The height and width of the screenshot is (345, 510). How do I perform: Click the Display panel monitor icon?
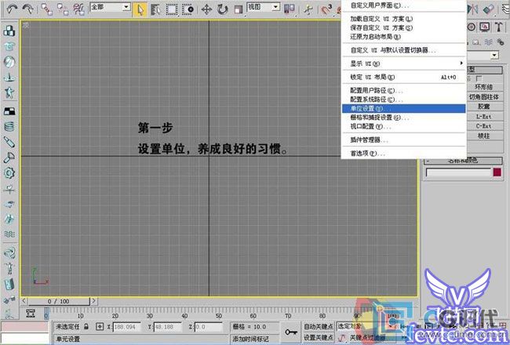click(485, 27)
